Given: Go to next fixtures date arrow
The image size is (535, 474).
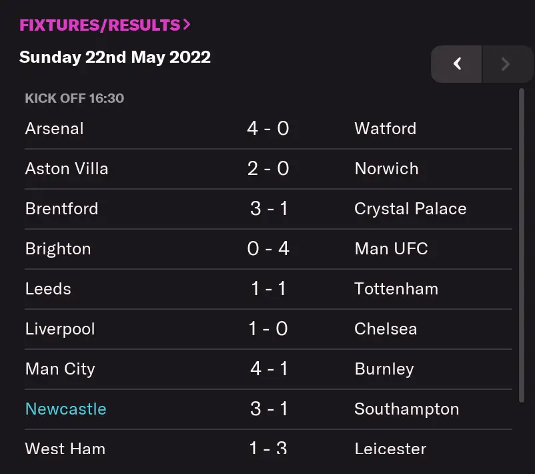Looking at the screenshot, I should click(506, 64).
